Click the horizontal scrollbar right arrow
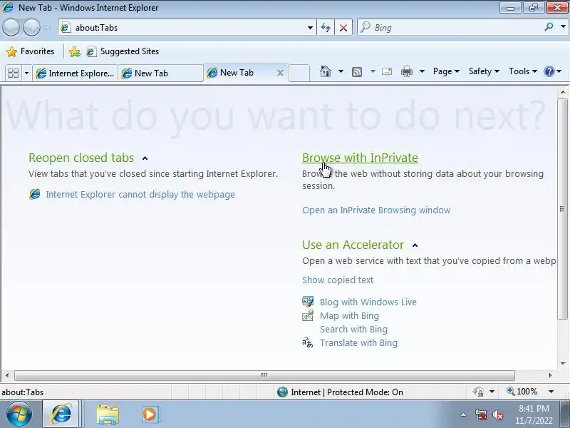Screen dimensions: 570x428 pyautogui.click(x=550, y=375)
